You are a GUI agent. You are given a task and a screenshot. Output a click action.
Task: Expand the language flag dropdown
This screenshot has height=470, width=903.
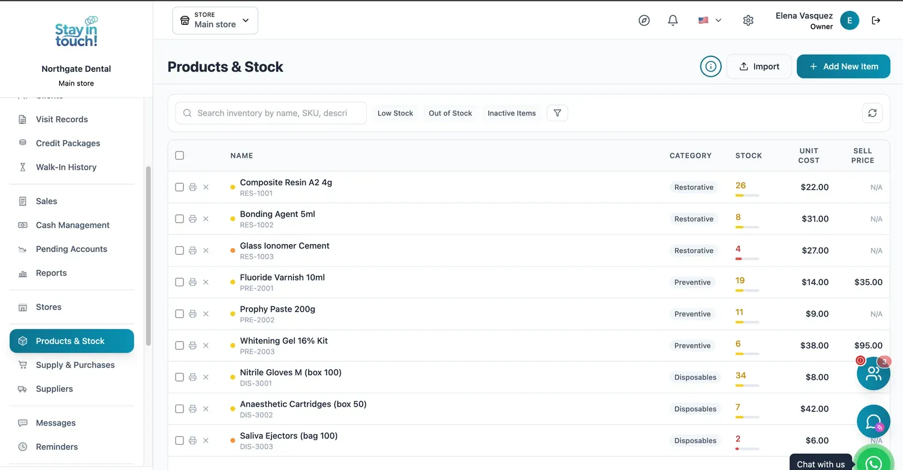pos(710,20)
